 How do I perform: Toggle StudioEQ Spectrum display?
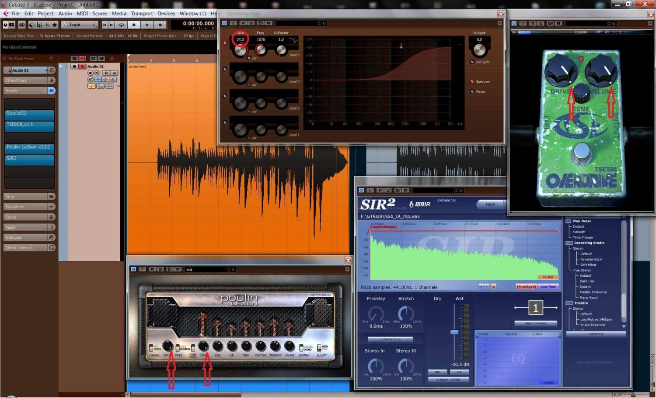pos(472,81)
